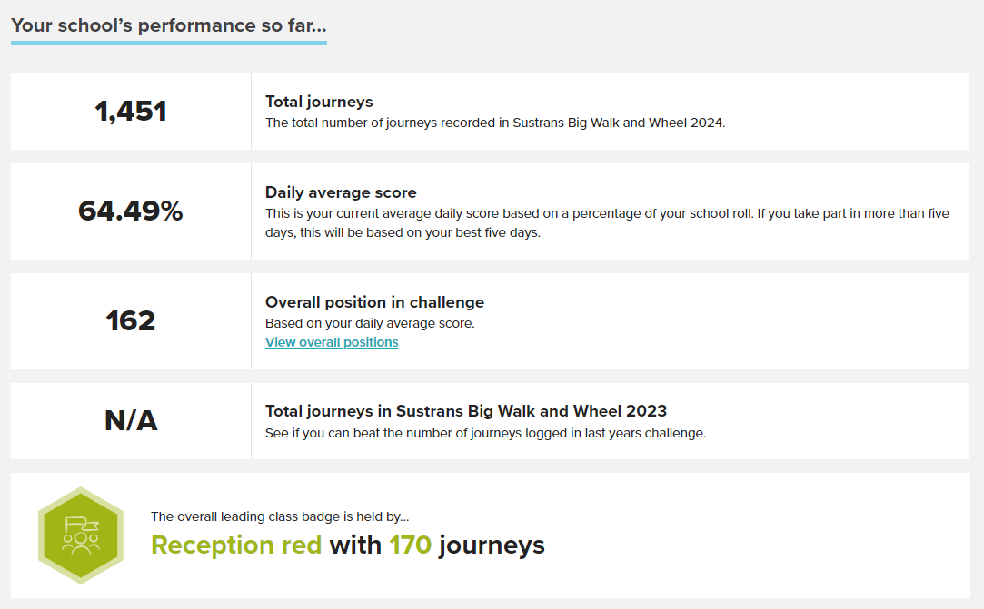
Task: Click Total journeys in Sustrans 2023 heading
Action: point(465,411)
